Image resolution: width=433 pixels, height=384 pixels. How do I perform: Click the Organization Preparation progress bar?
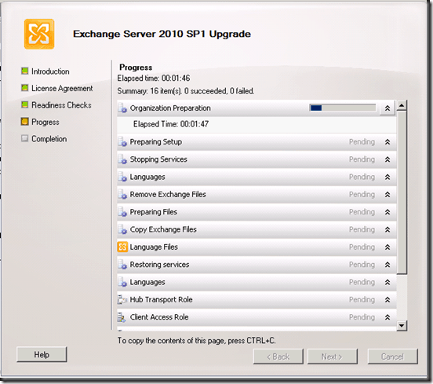[343, 108]
